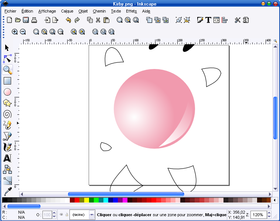Pick the black palette swatch
Screen dimensions: 280x221
point(5,200)
